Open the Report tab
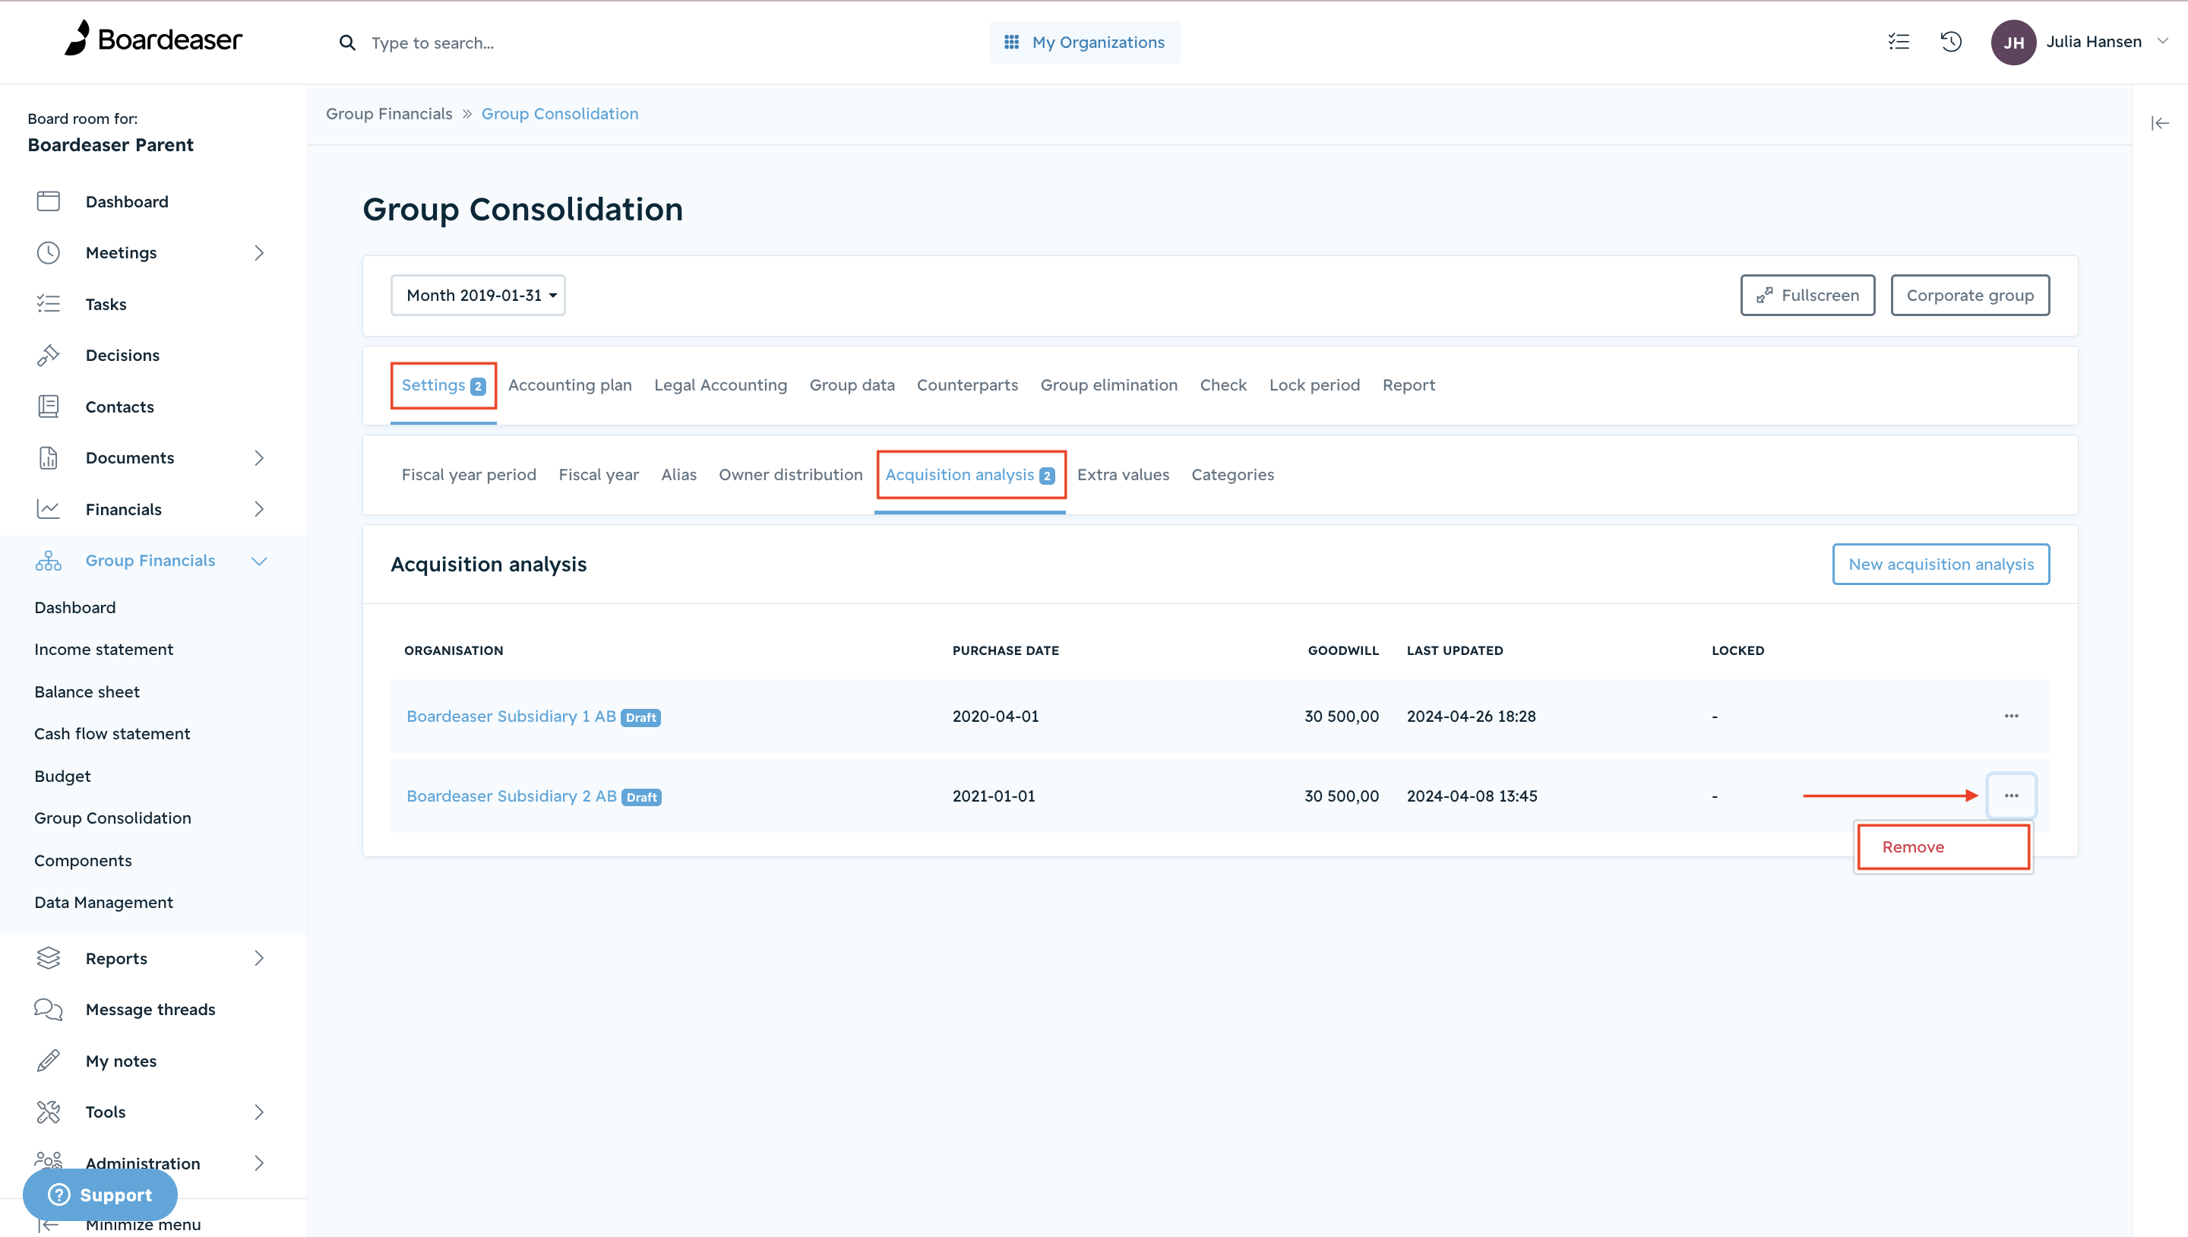 (1409, 386)
